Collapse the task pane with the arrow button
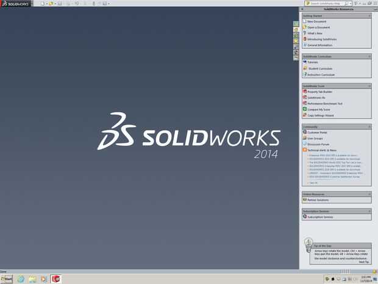This screenshot has height=284, width=378. (x=302, y=9)
